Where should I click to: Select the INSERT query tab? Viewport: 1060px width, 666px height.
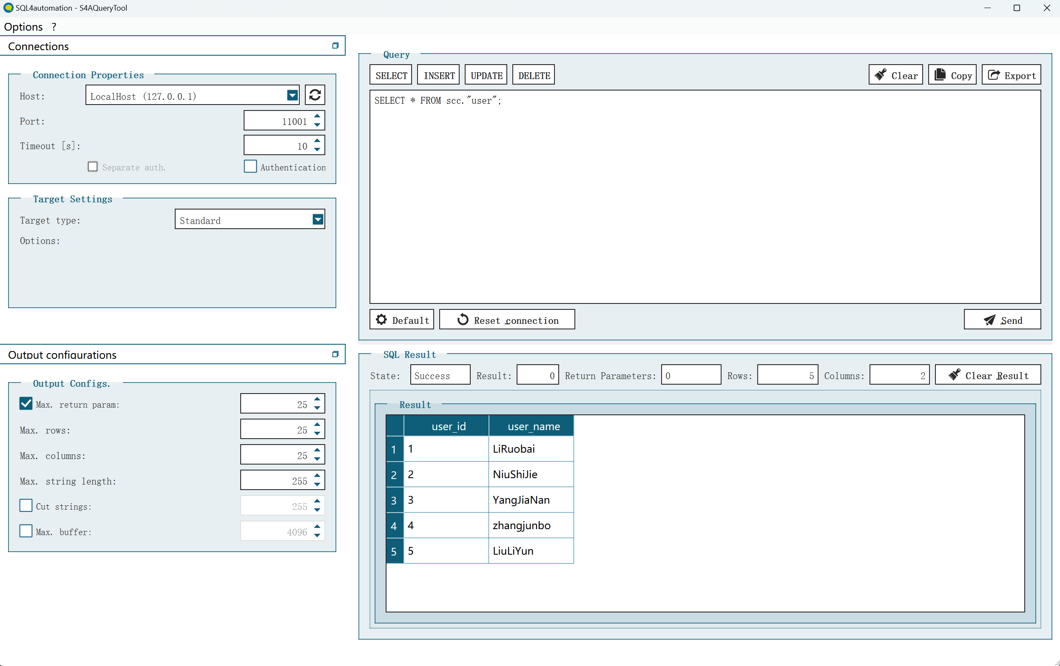pos(438,75)
